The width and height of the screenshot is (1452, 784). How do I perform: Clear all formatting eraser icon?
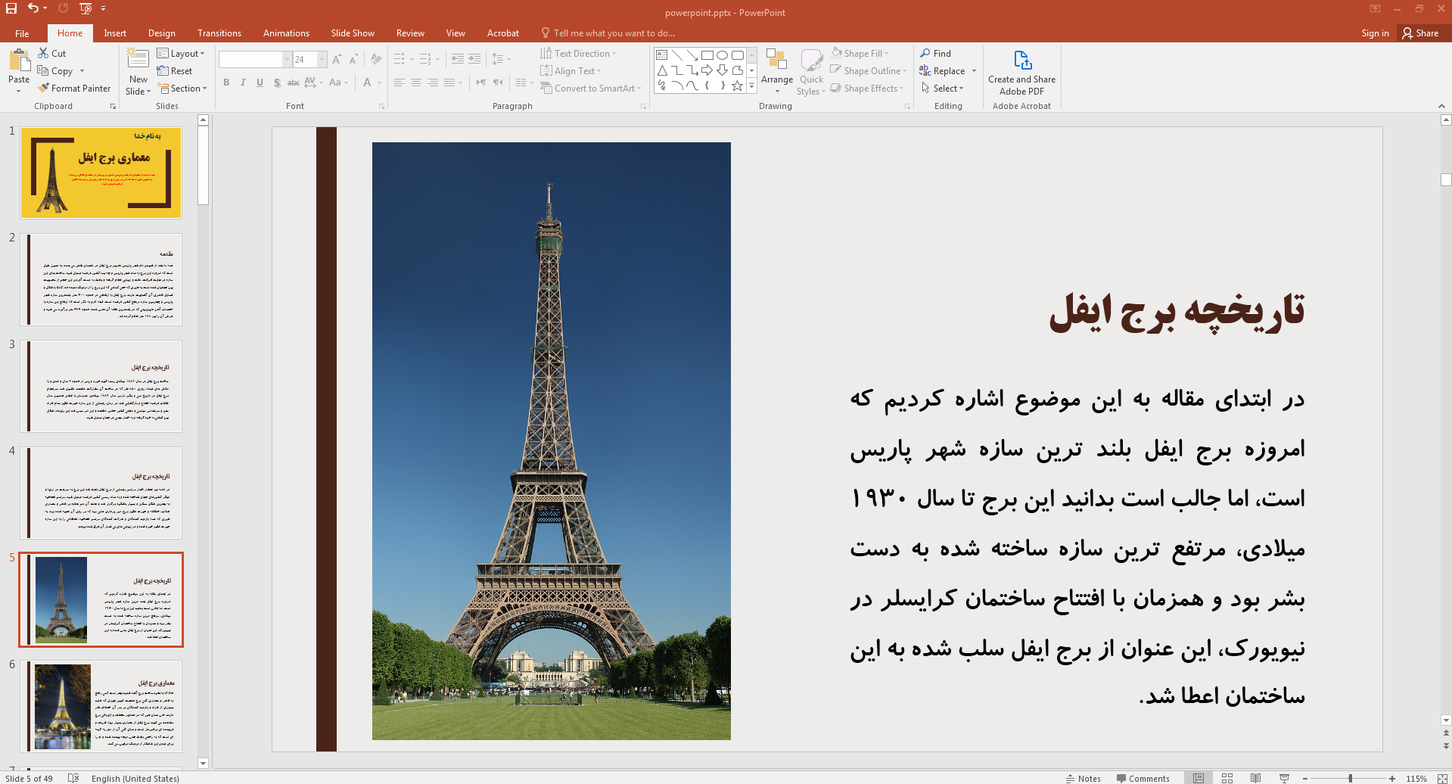point(376,59)
